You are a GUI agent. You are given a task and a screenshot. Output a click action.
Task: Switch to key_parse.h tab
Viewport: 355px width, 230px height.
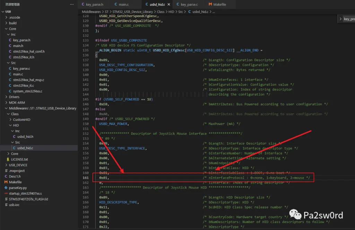[94, 4]
